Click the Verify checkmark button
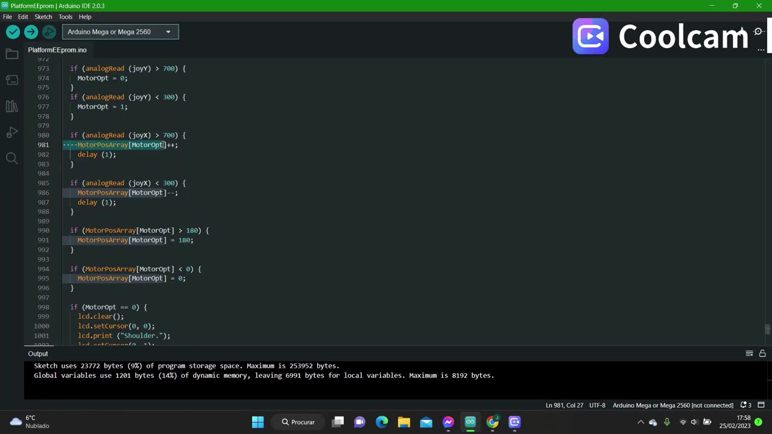This screenshot has width=772, height=434. click(13, 32)
